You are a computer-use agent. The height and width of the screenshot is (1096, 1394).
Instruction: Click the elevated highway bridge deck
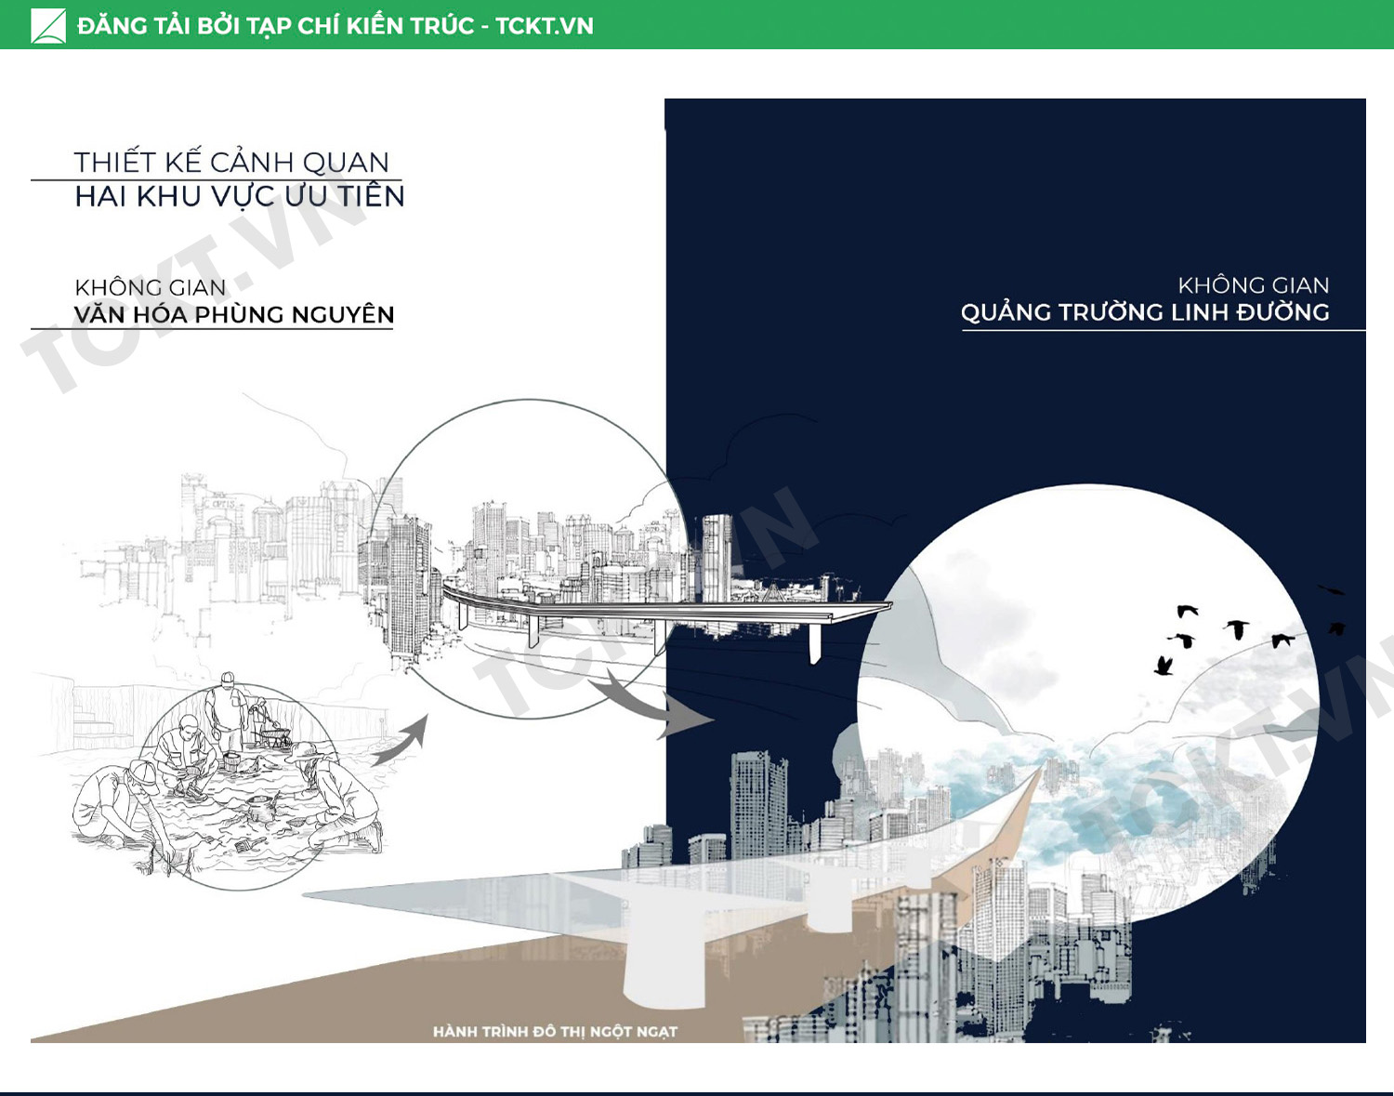tap(669, 608)
